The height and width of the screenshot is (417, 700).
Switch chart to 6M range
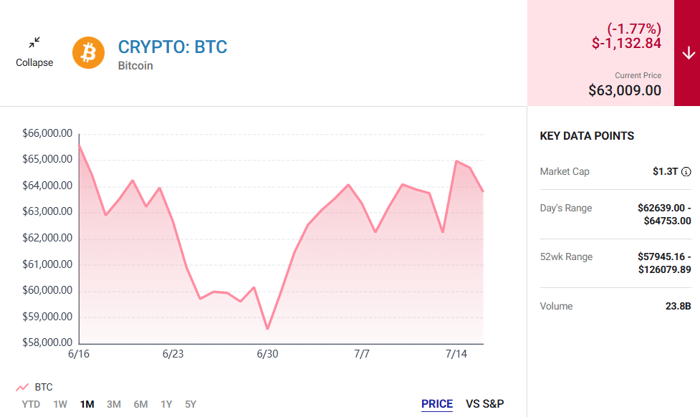click(x=140, y=404)
